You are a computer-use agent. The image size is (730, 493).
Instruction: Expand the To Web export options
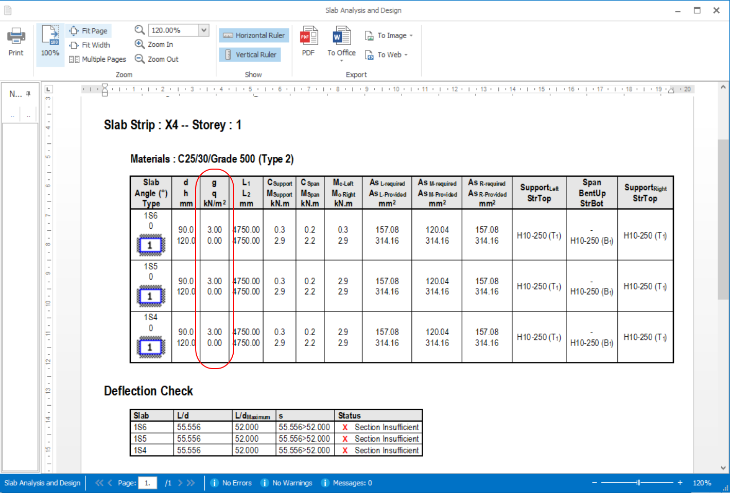387,54
